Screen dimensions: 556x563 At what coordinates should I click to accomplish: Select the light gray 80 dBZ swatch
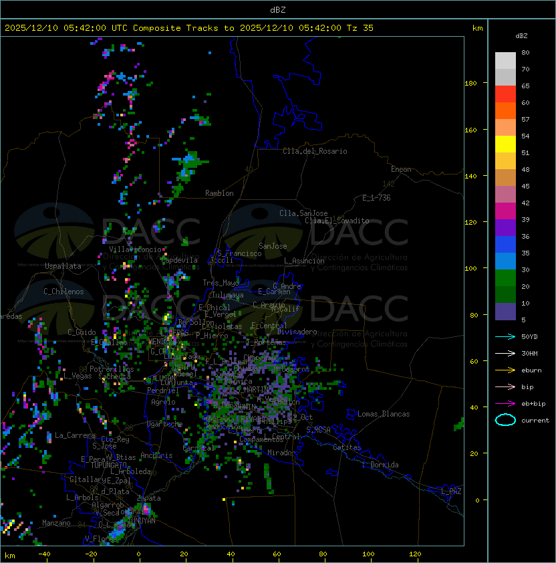coord(505,60)
